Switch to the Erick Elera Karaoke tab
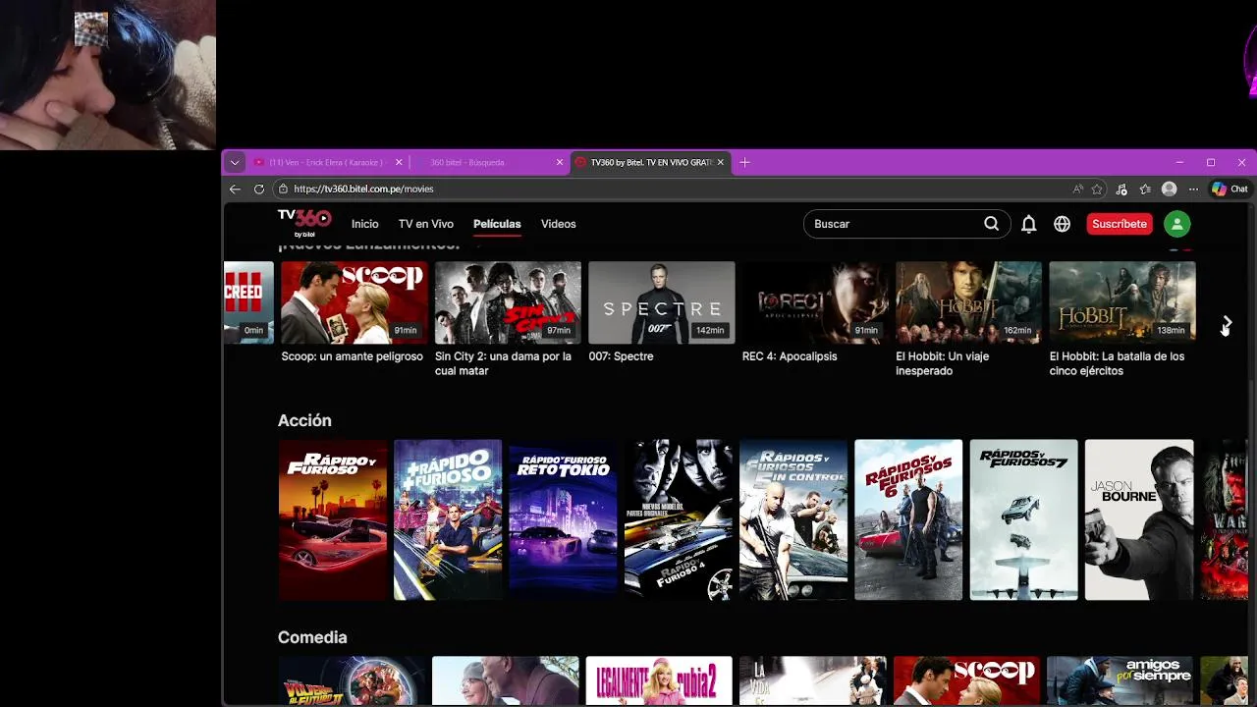 point(328,162)
